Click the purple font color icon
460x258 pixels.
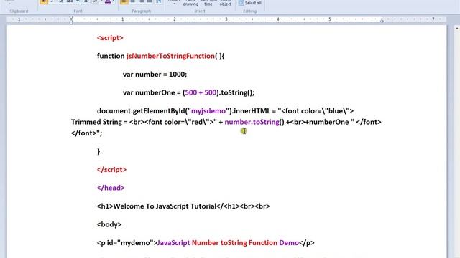108,1
